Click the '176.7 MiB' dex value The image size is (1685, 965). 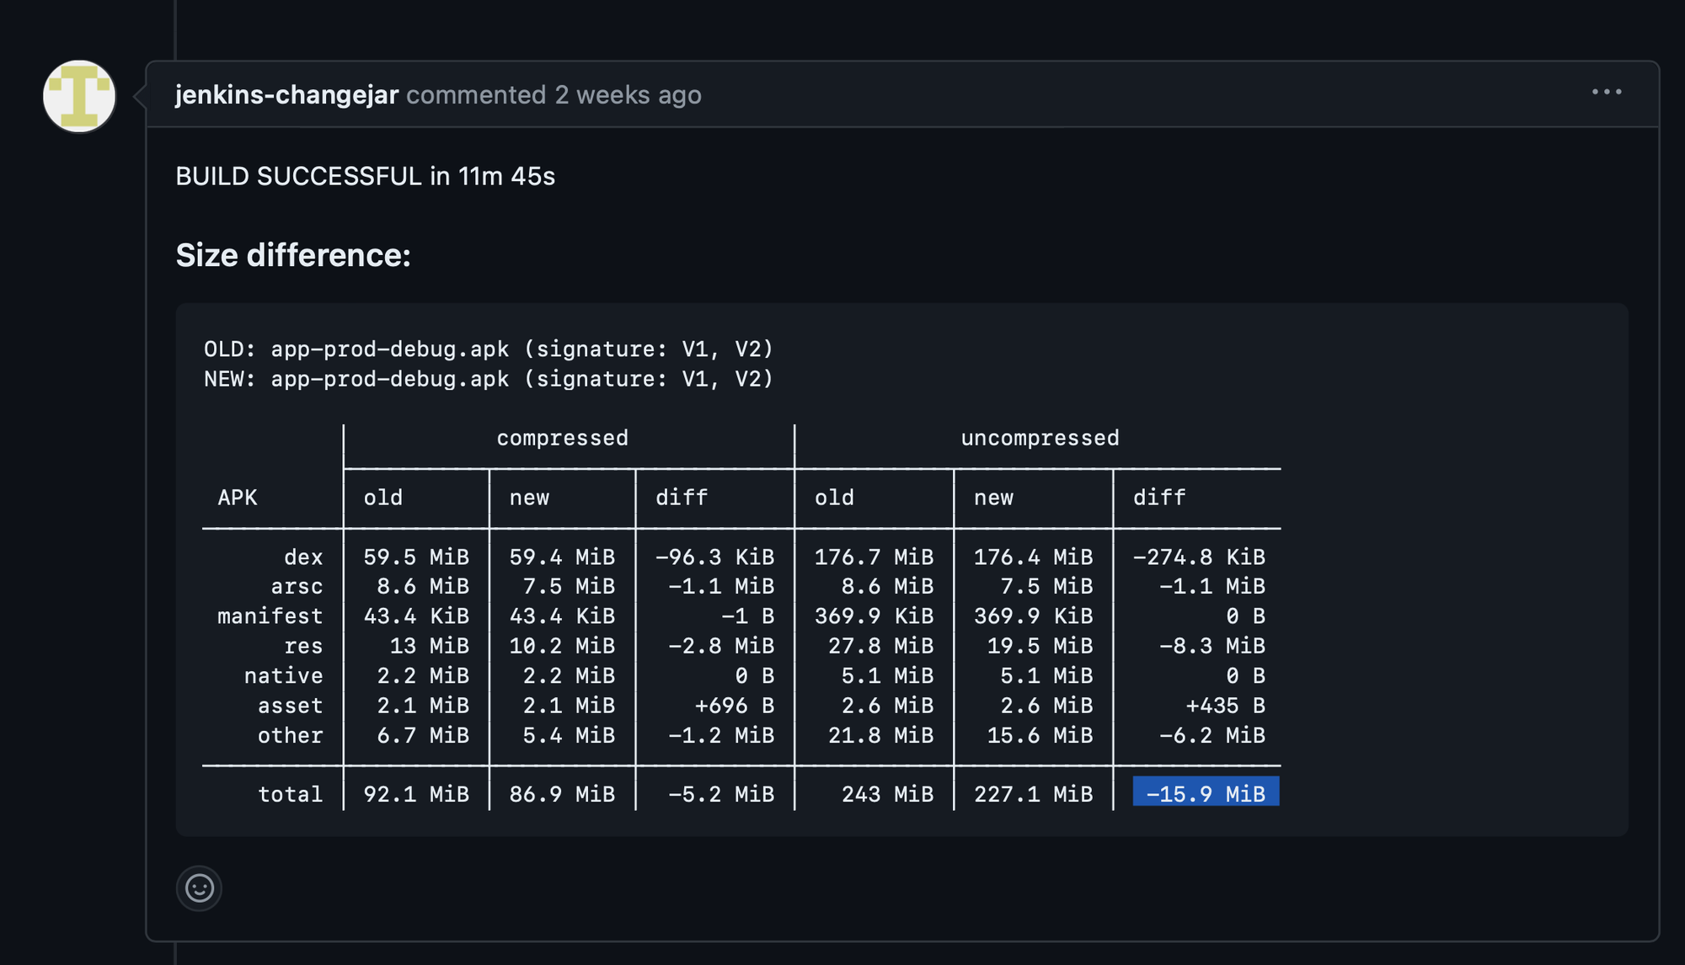coord(874,557)
